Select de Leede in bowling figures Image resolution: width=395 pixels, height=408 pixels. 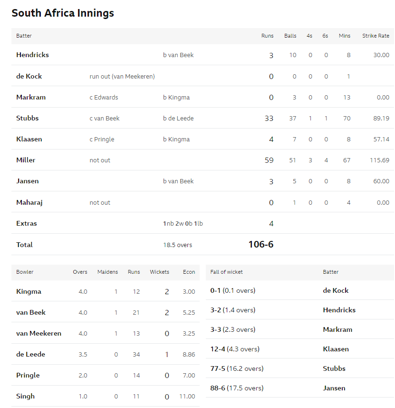pos(31,354)
